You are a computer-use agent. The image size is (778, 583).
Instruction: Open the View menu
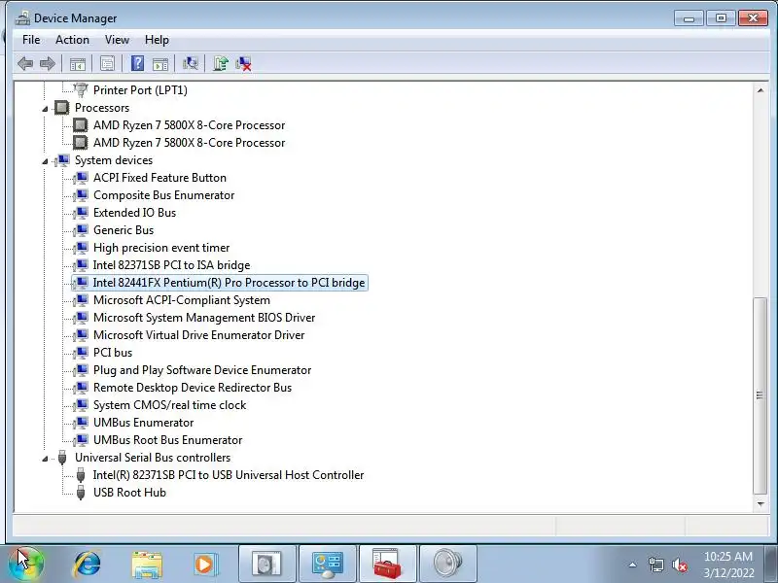[117, 40]
